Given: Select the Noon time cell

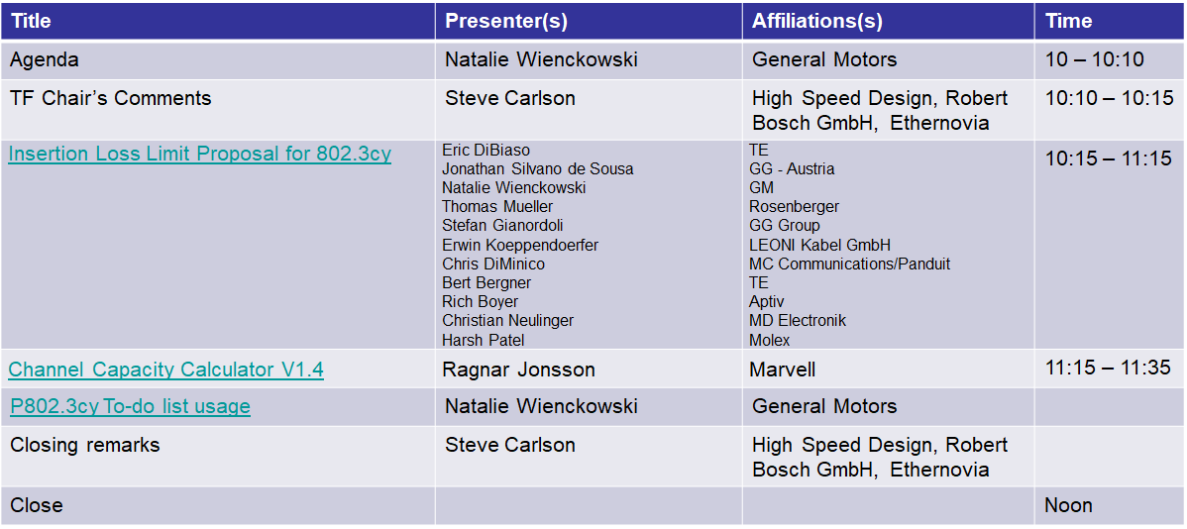Looking at the screenshot, I should [x=1110, y=505].
